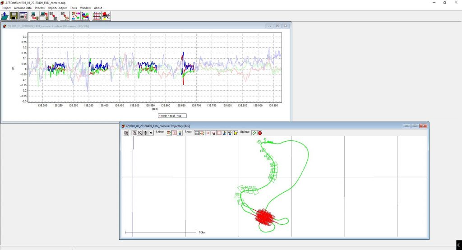The height and width of the screenshot is (250, 462).
Task: Click the 135.650 time axis value
Action: [x=180, y=105]
